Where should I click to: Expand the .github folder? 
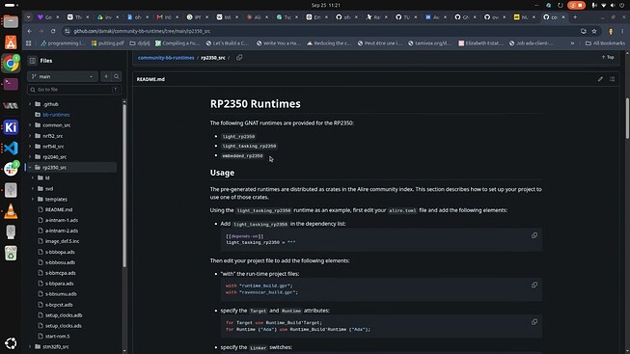point(30,104)
